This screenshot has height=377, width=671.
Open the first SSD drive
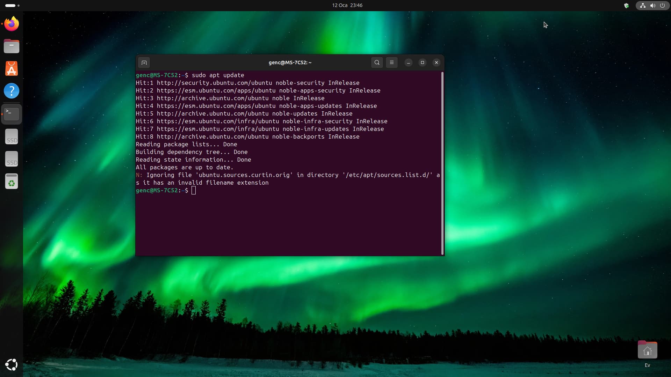12,136
